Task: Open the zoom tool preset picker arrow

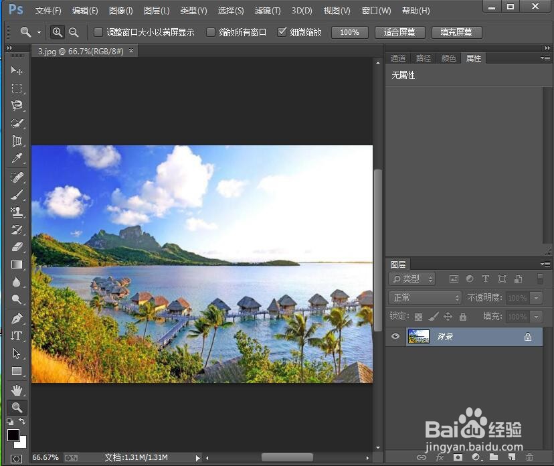Action: pos(39,33)
